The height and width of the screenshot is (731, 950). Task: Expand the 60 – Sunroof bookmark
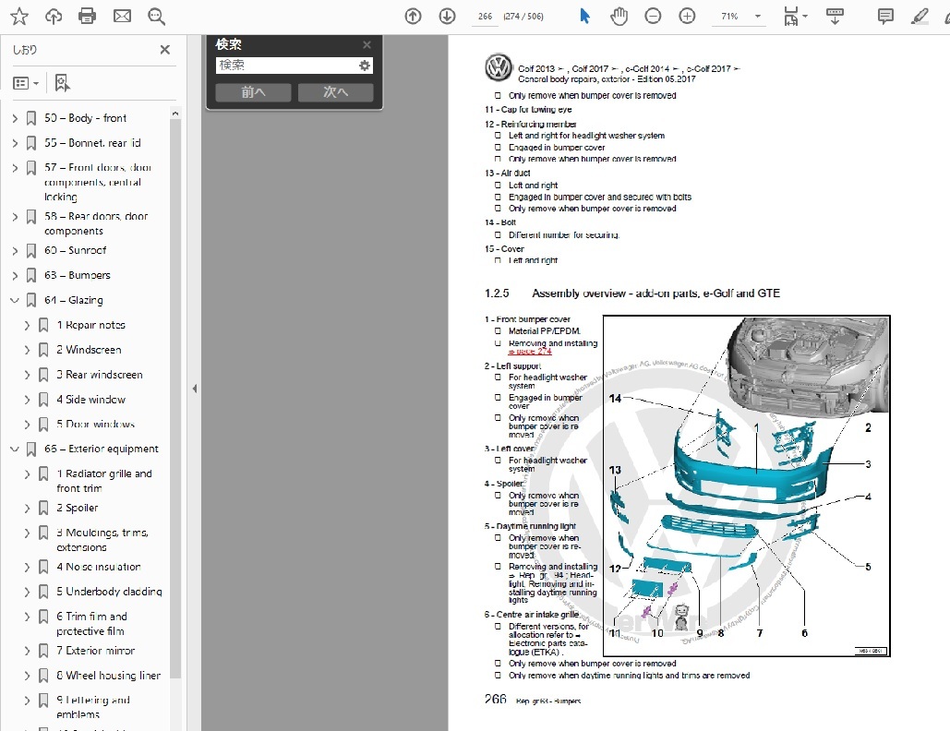coord(15,251)
